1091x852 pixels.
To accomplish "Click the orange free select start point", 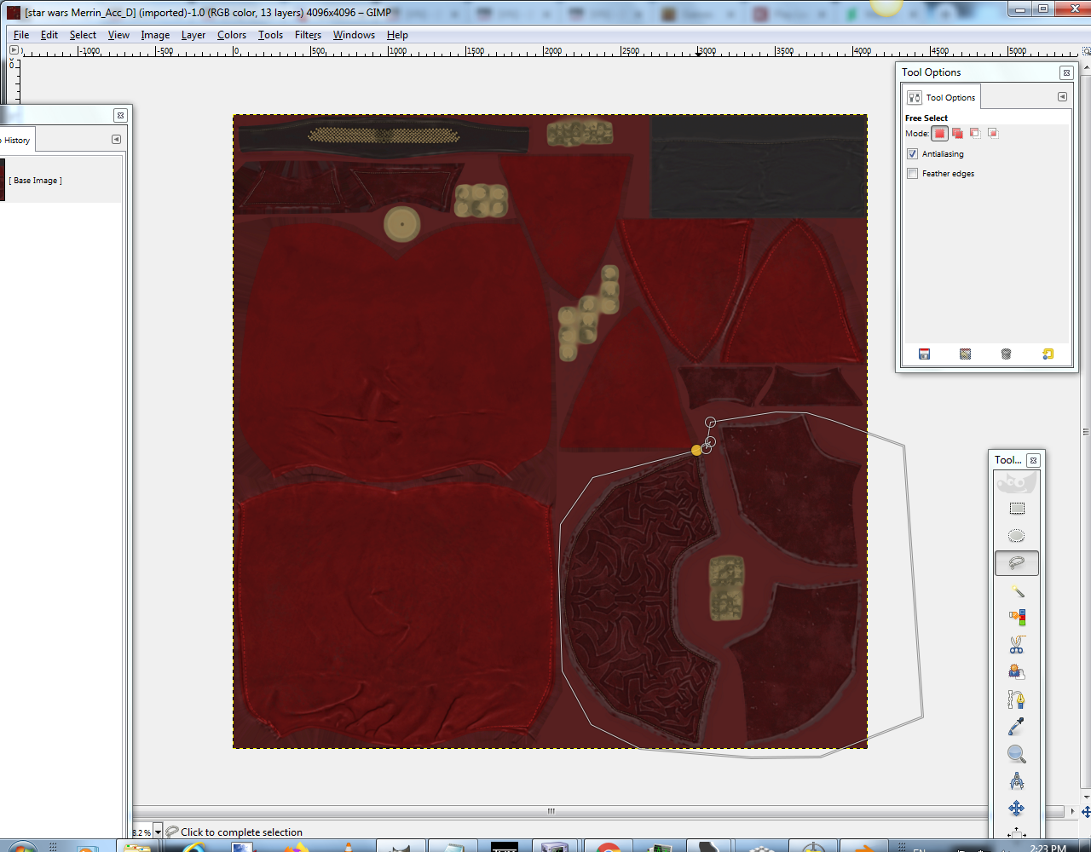I will pos(696,450).
